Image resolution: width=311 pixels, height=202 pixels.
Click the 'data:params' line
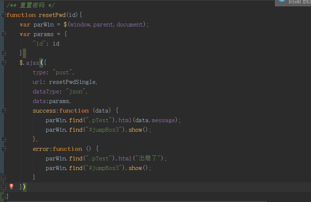[x=52, y=101]
